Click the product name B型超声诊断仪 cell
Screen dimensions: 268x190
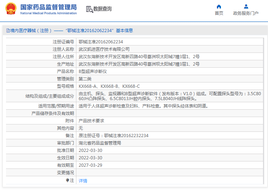click(x=92, y=71)
